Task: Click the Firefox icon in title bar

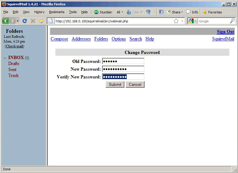Action: [4, 4]
